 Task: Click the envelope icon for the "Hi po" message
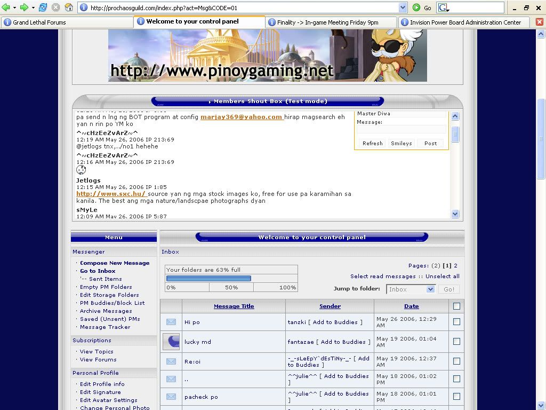coord(171,322)
